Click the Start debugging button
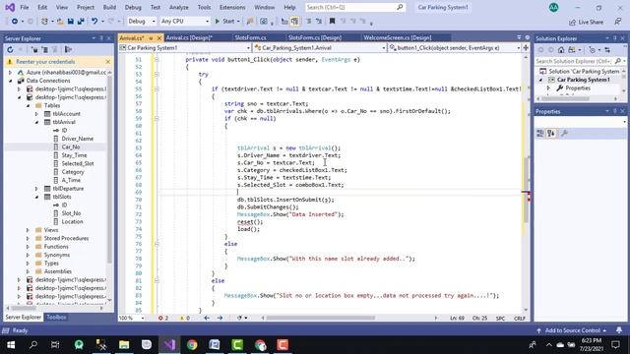 tap(225, 22)
